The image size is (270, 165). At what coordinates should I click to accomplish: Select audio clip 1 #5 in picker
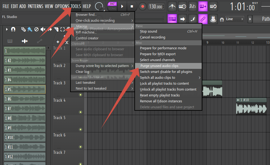pos(25,89)
